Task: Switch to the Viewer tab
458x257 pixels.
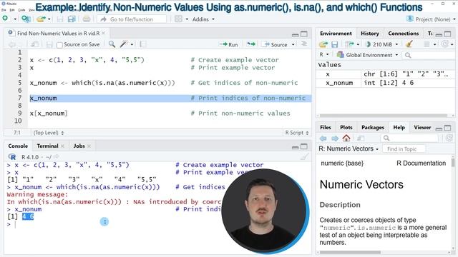Action: [422, 127]
